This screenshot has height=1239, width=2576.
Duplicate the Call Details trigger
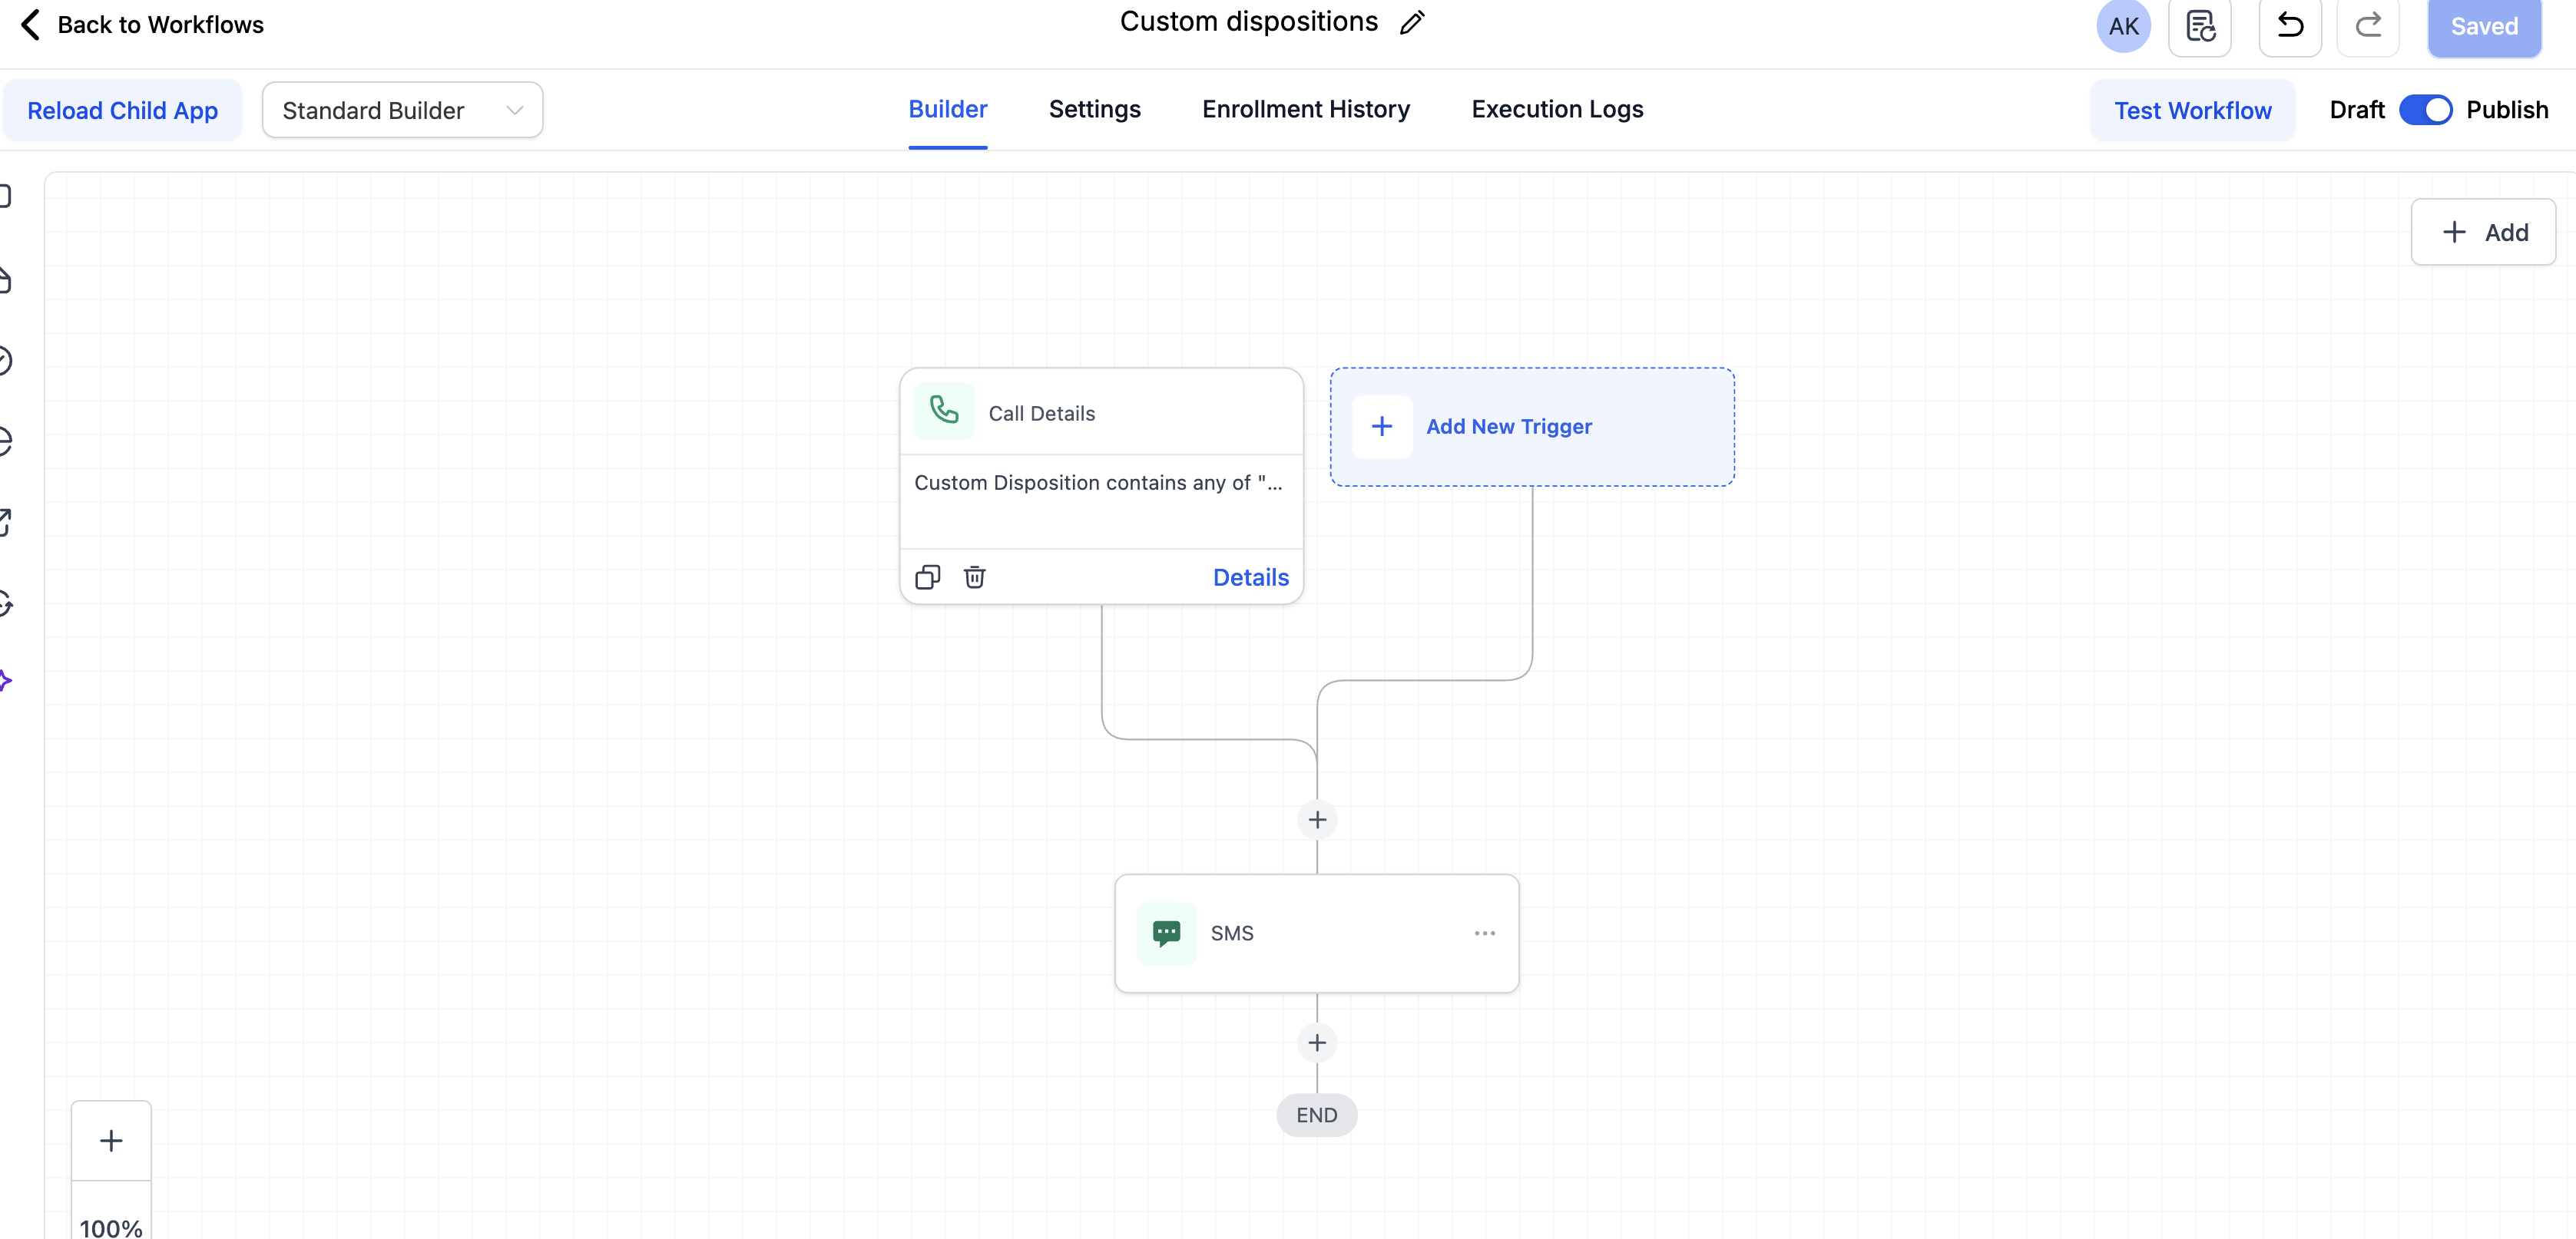[x=927, y=577]
